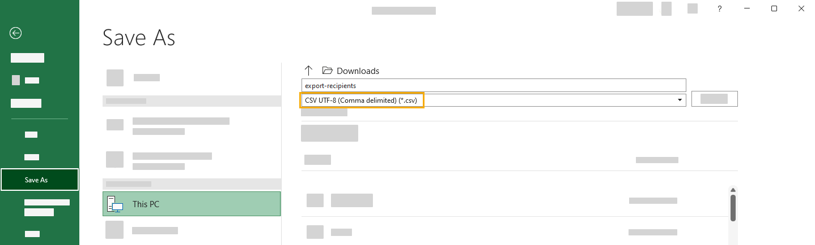
Task: Click the Downloads folder path link
Action: [x=358, y=71]
